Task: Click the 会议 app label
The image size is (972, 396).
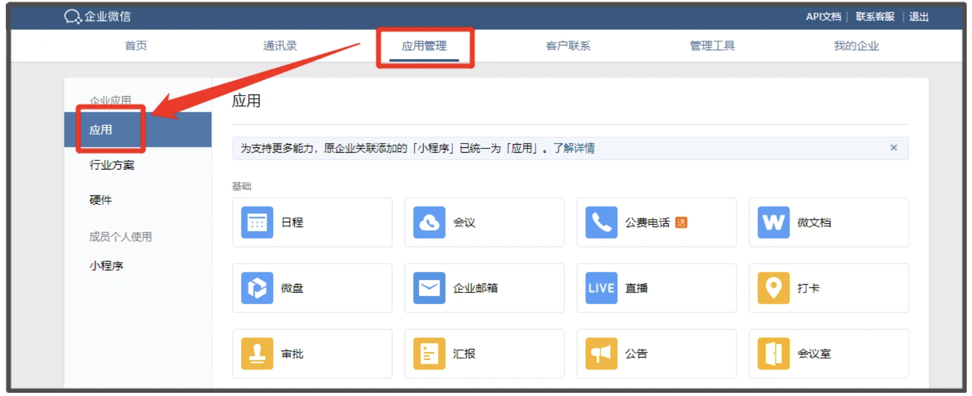Action: coord(464,222)
